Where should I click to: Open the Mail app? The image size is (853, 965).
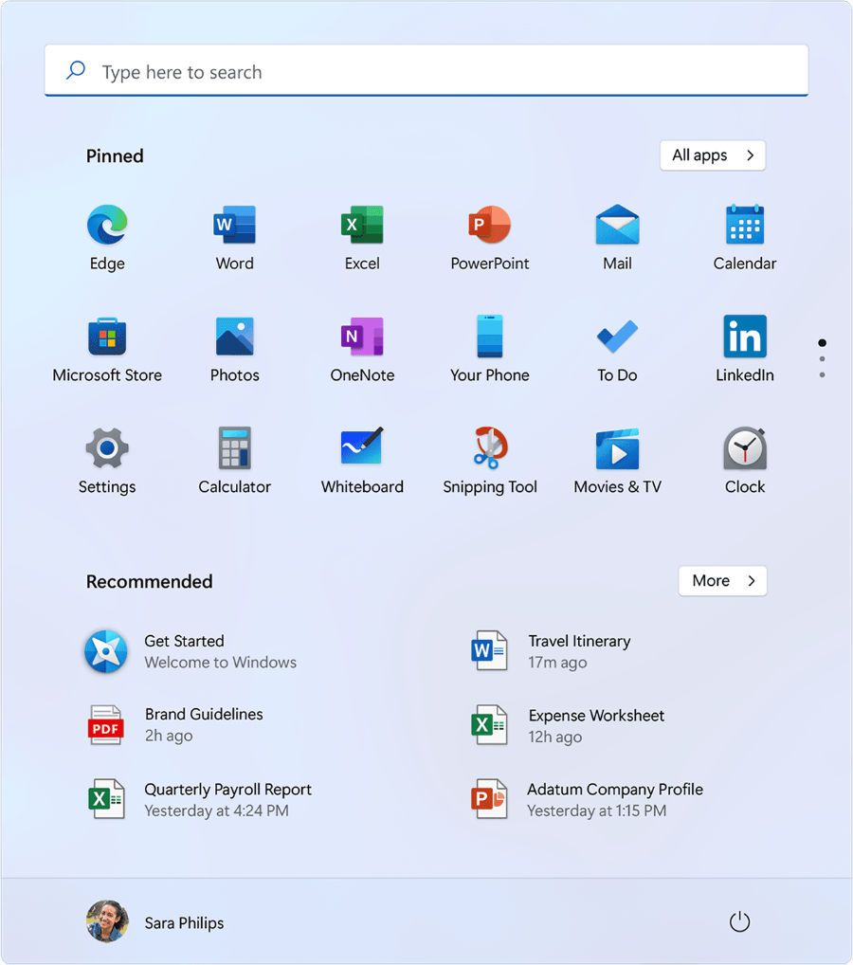point(617,238)
